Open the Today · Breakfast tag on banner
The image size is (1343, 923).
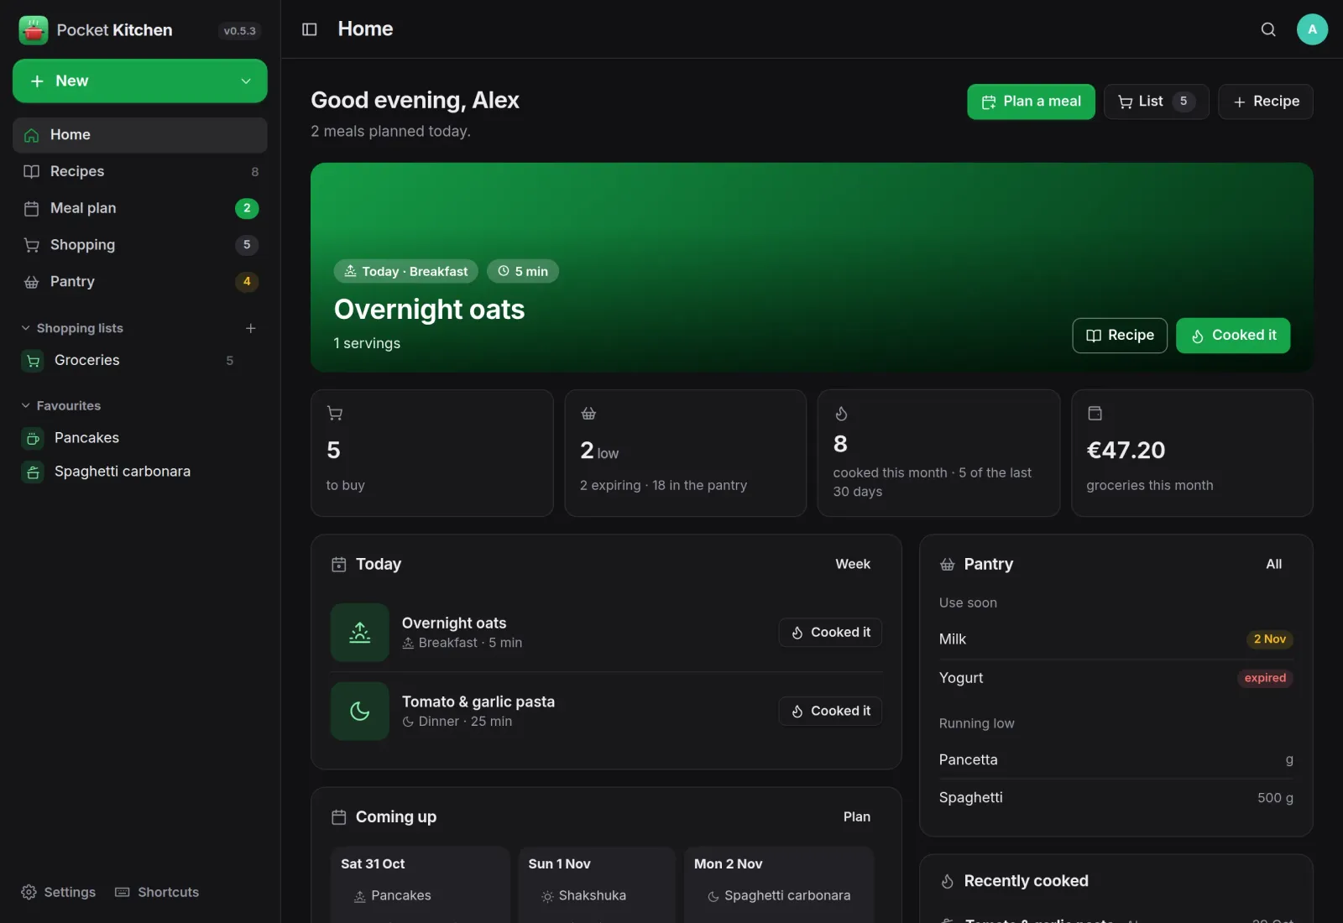pos(405,271)
